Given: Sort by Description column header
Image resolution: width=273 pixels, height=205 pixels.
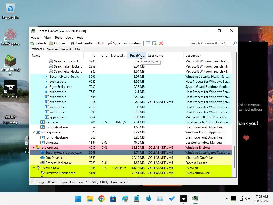Looking at the screenshot, I should [x=207, y=56].
